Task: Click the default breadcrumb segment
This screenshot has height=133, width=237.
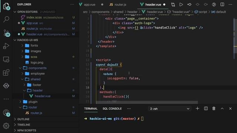Action: tap(218, 12)
